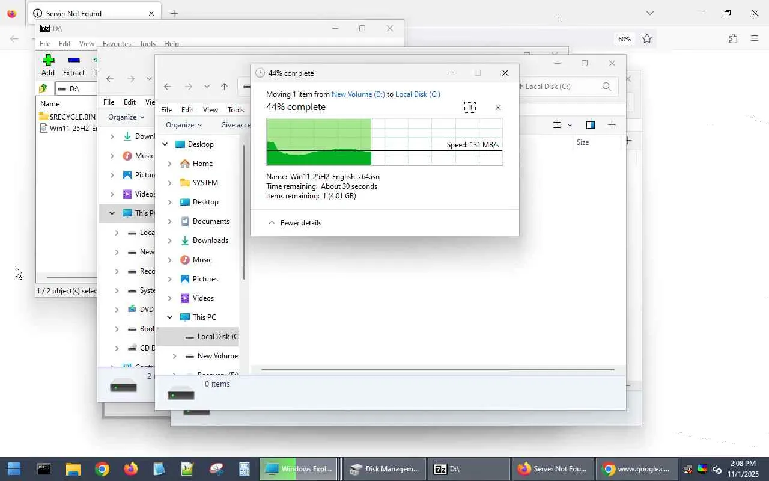List all Firefox tabs dropdown

[x=650, y=13]
